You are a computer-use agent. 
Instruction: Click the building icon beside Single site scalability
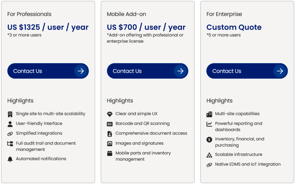pos(10,114)
